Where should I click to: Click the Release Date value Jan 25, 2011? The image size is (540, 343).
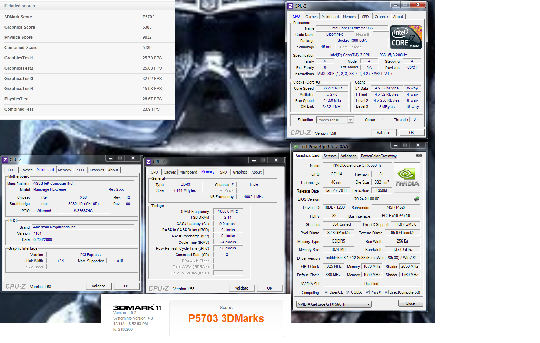336,190
